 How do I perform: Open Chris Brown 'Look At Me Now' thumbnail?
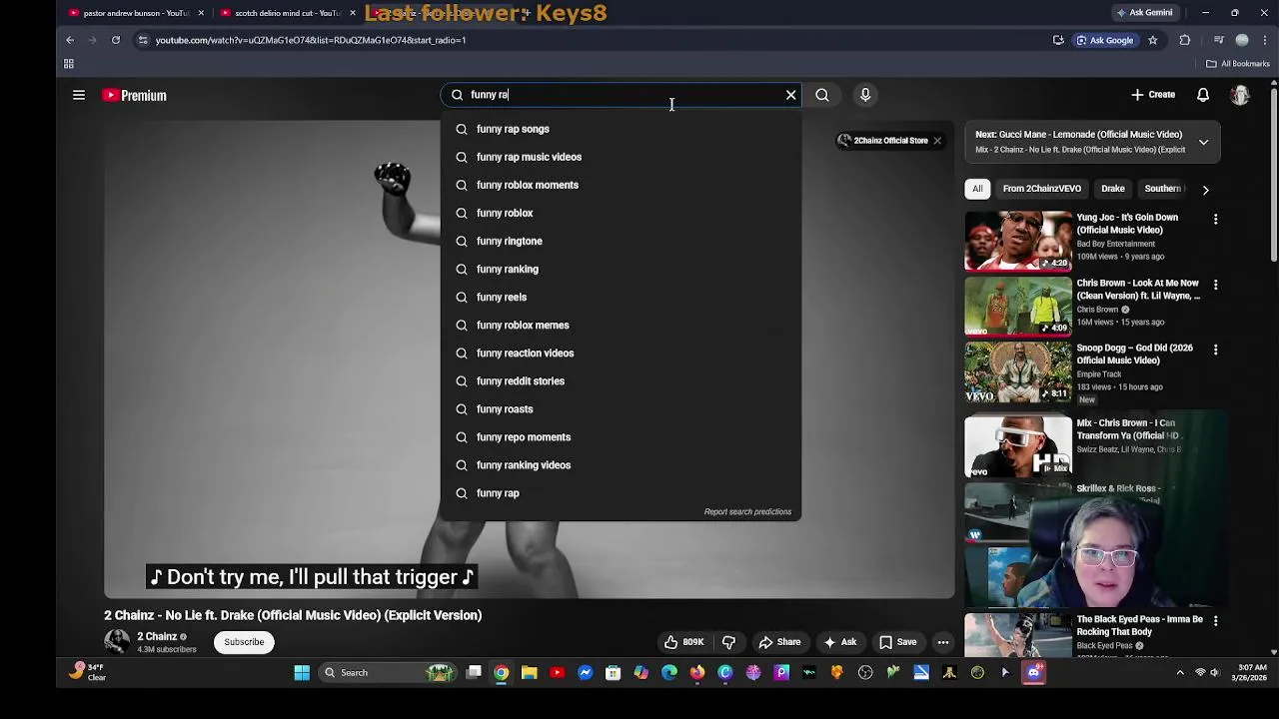(1017, 306)
